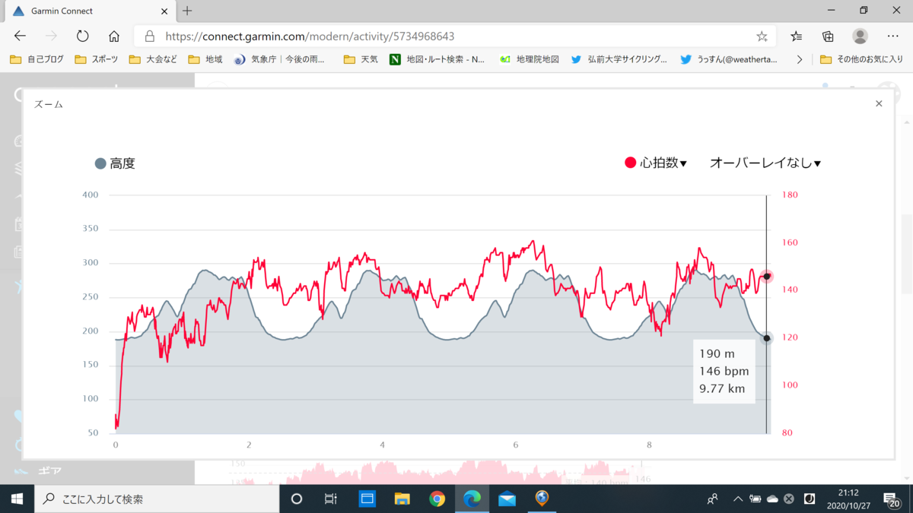Open a new browser tab
This screenshot has width=913, height=513.
click(187, 11)
